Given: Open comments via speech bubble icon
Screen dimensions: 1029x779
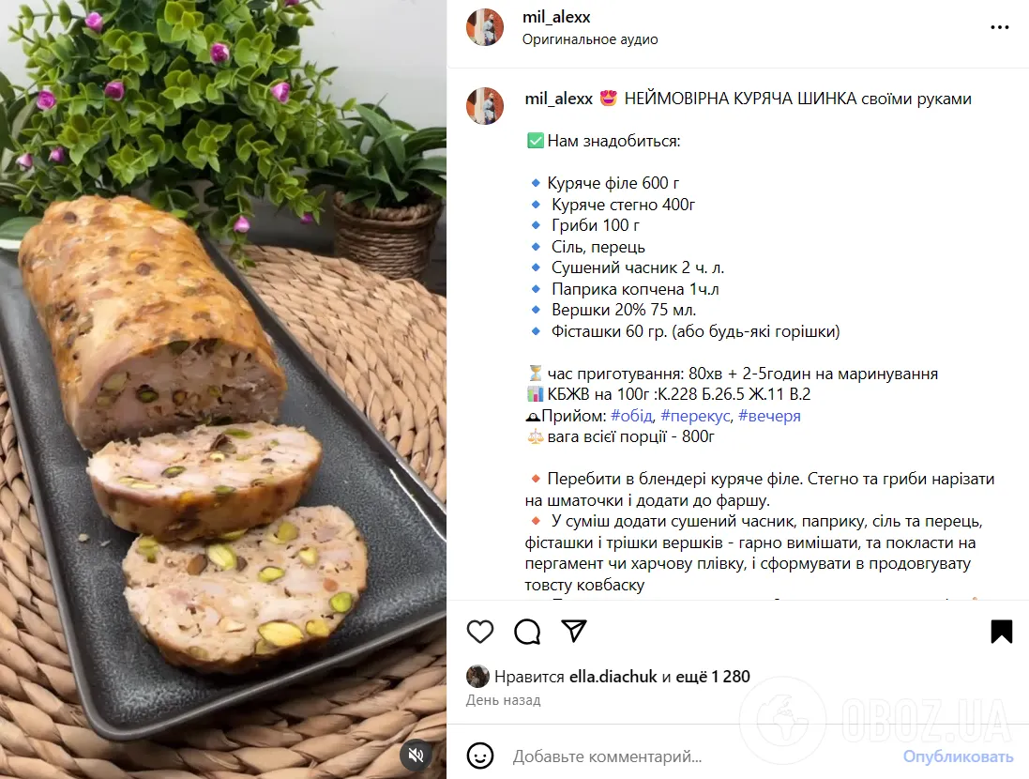Looking at the screenshot, I should click(527, 632).
